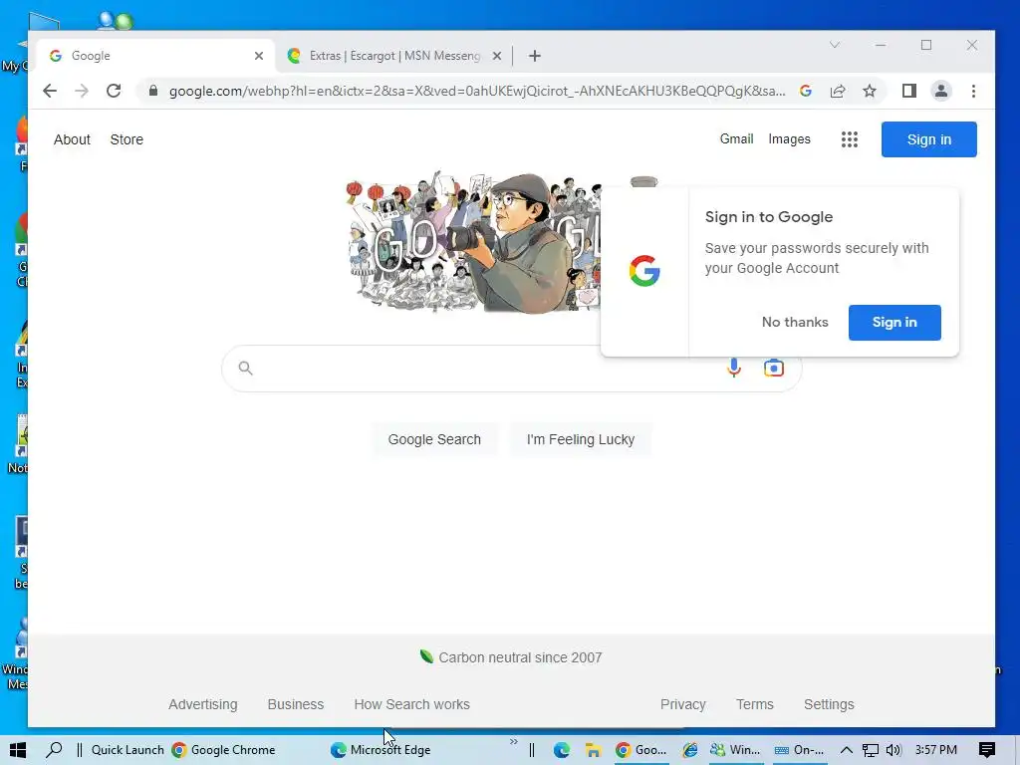Click the network tray icon

[x=871, y=750]
